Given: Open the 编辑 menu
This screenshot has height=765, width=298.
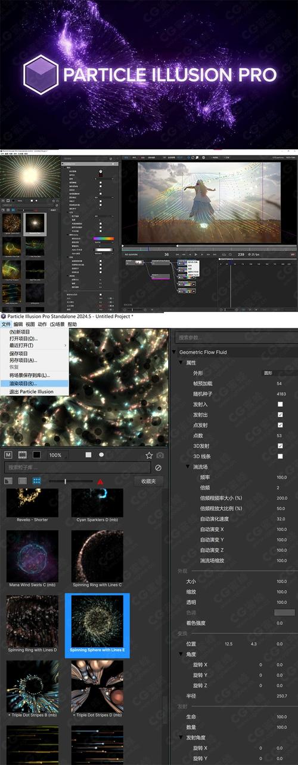Looking at the screenshot, I should click(x=18, y=325).
